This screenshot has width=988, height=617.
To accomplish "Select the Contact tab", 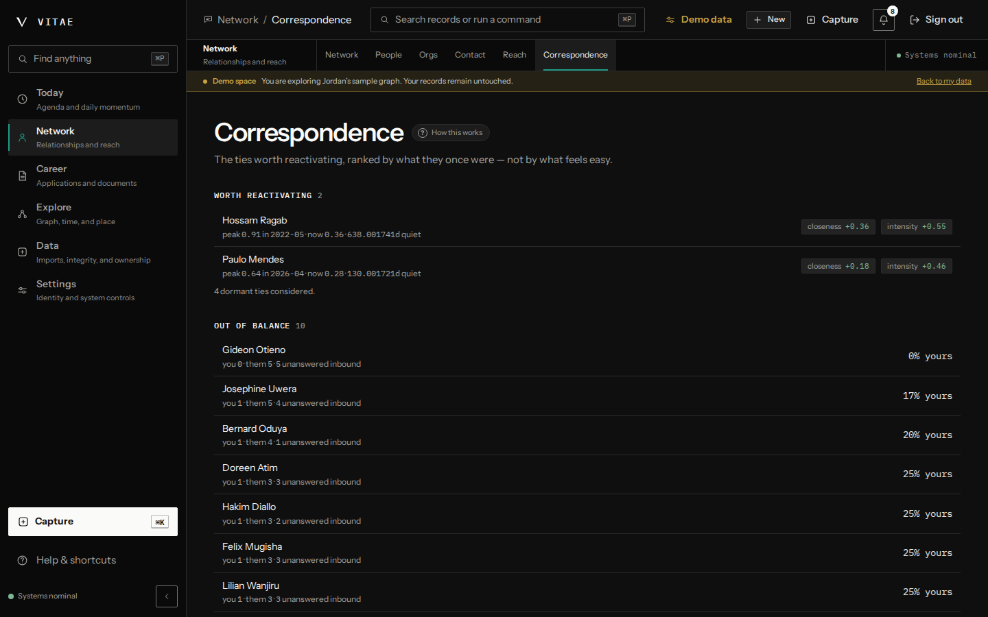I will click(470, 55).
